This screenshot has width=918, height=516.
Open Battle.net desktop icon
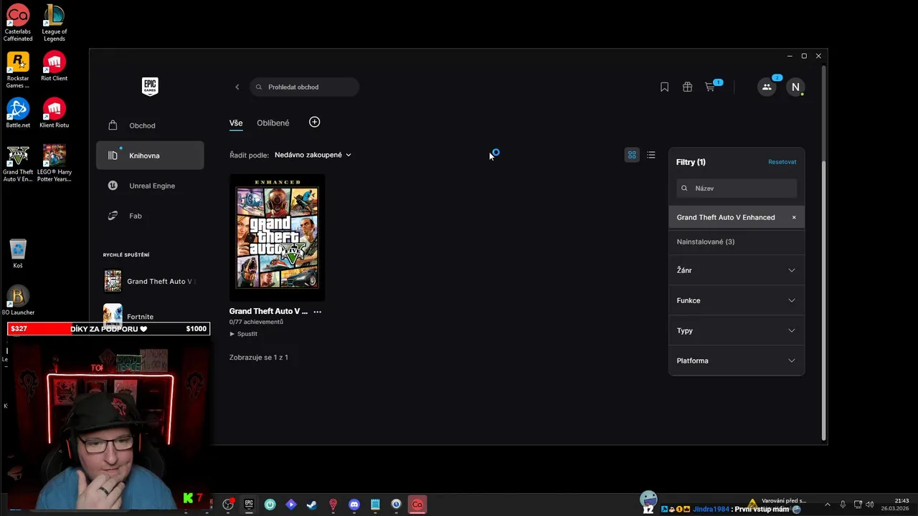click(18, 113)
